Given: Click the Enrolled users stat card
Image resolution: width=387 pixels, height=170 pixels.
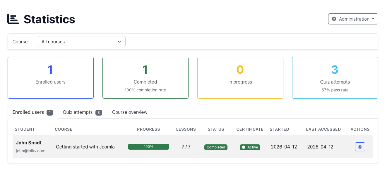Looking at the screenshot, I should tap(51, 78).
